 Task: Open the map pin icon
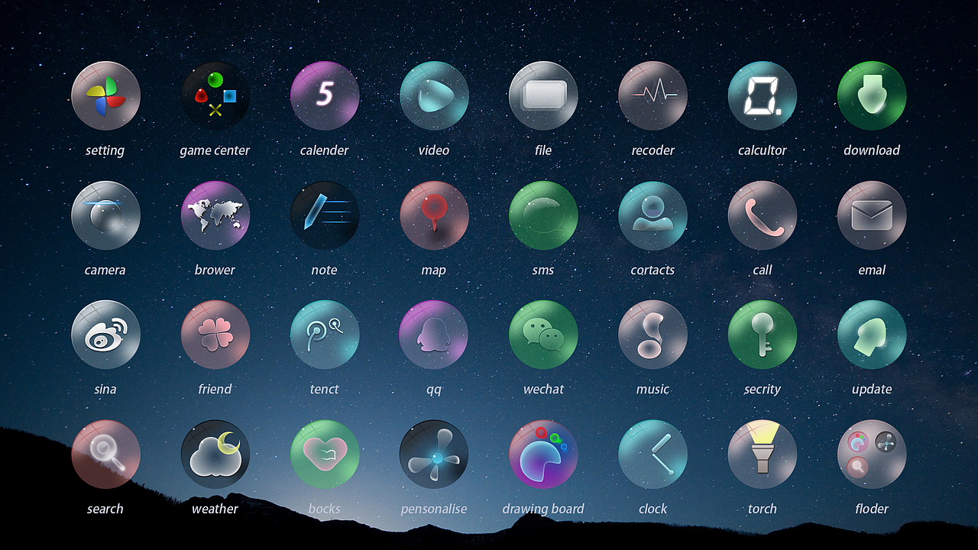434,215
